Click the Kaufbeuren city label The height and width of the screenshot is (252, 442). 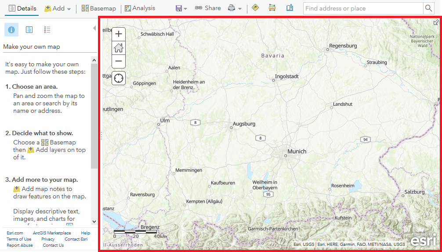point(223,183)
